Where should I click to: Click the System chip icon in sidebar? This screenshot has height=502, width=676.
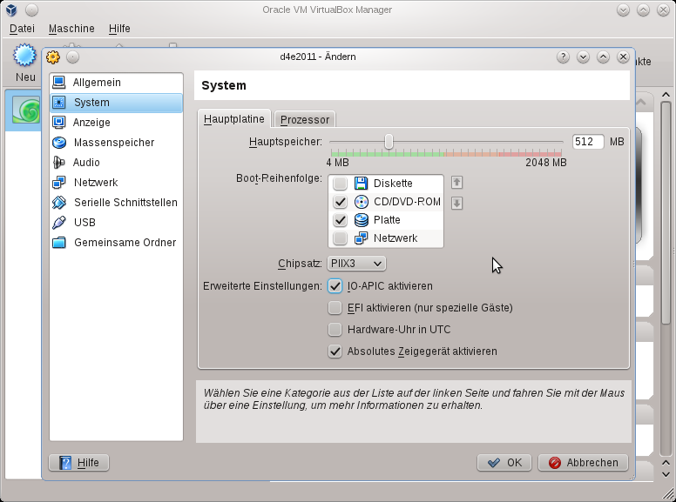59,103
